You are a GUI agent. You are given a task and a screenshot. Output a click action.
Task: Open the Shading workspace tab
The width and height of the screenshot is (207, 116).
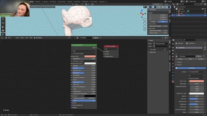click(x=70, y=2)
